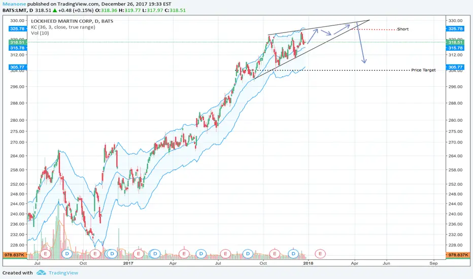Open the Meanone author profile link
The width and height of the screenshot is (473, 279).
point(14,4)
